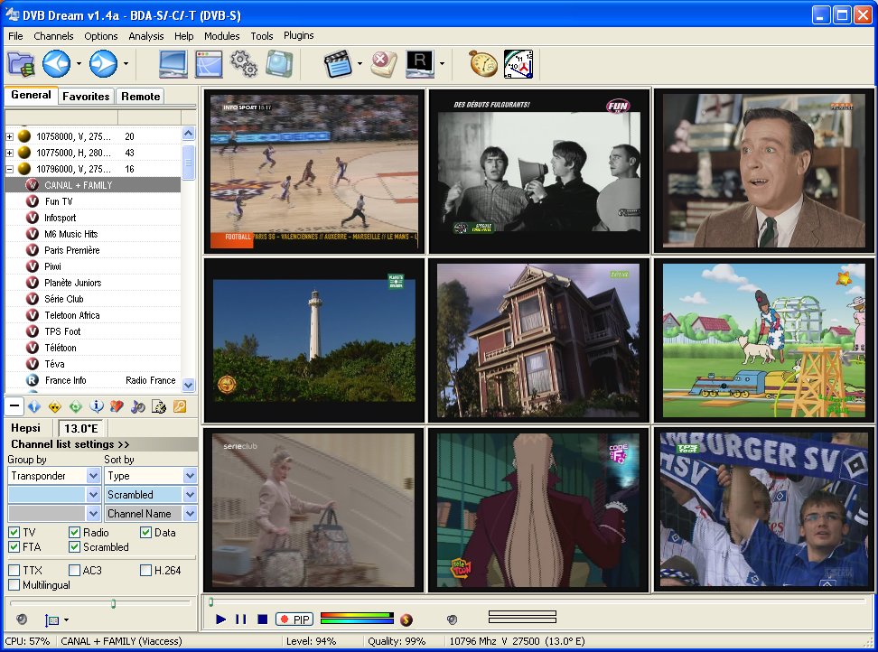
Task: Open settings with the gears icon
Action: pyautogui.click(x=244, y=64)
